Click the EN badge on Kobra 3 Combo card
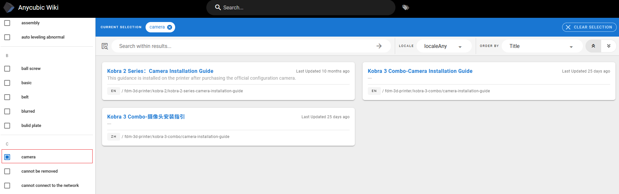This screenshot has width=619, height=194. pos(374,91)
